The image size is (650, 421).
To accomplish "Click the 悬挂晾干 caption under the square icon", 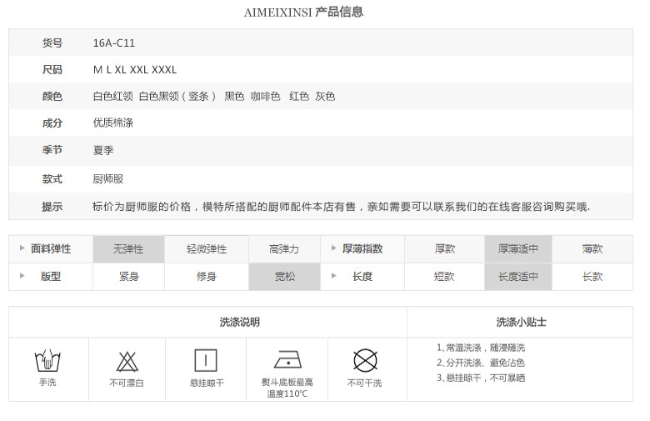I will point(207,383).
